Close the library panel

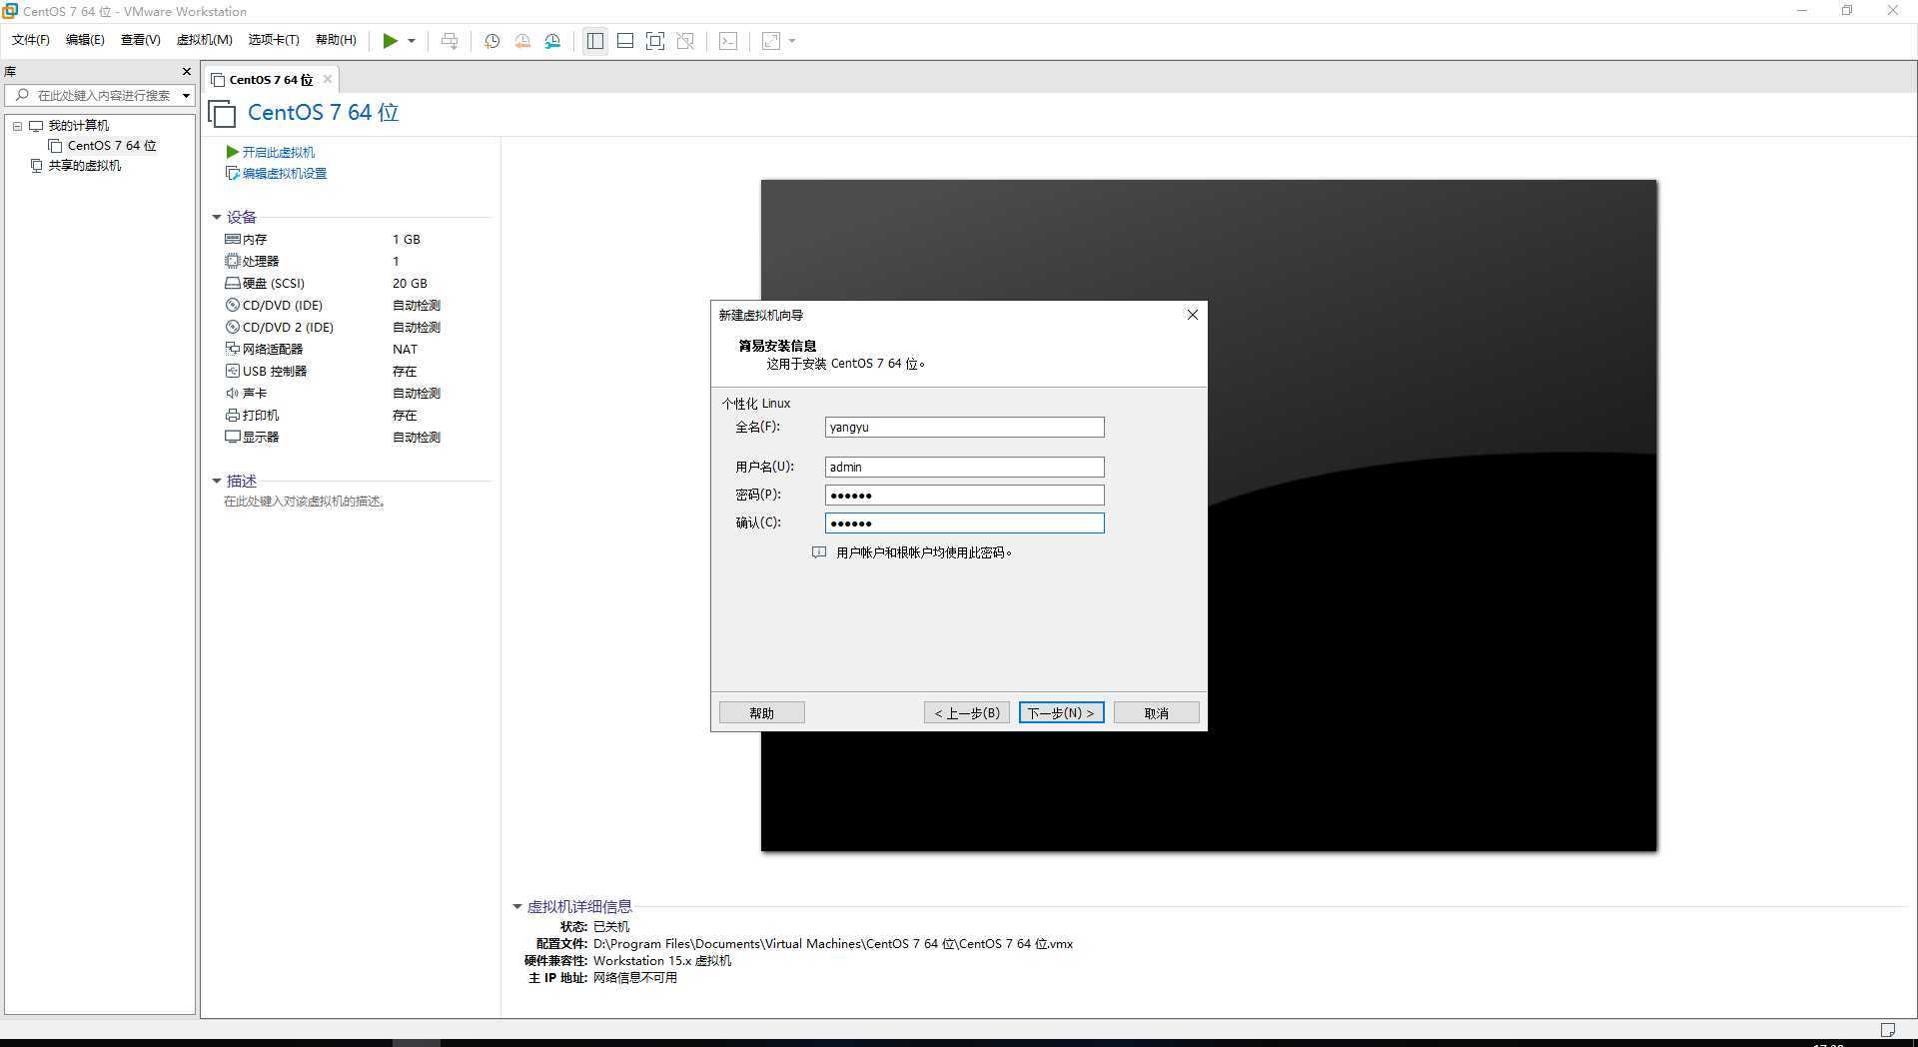pyautogui.click(x=186, y=72)
